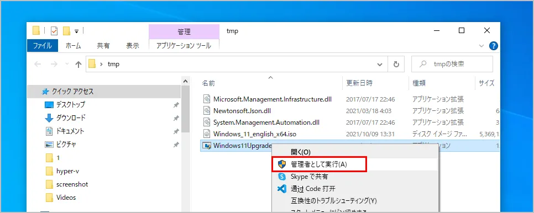Go forward with the right arrow

(x=54, y=64)
